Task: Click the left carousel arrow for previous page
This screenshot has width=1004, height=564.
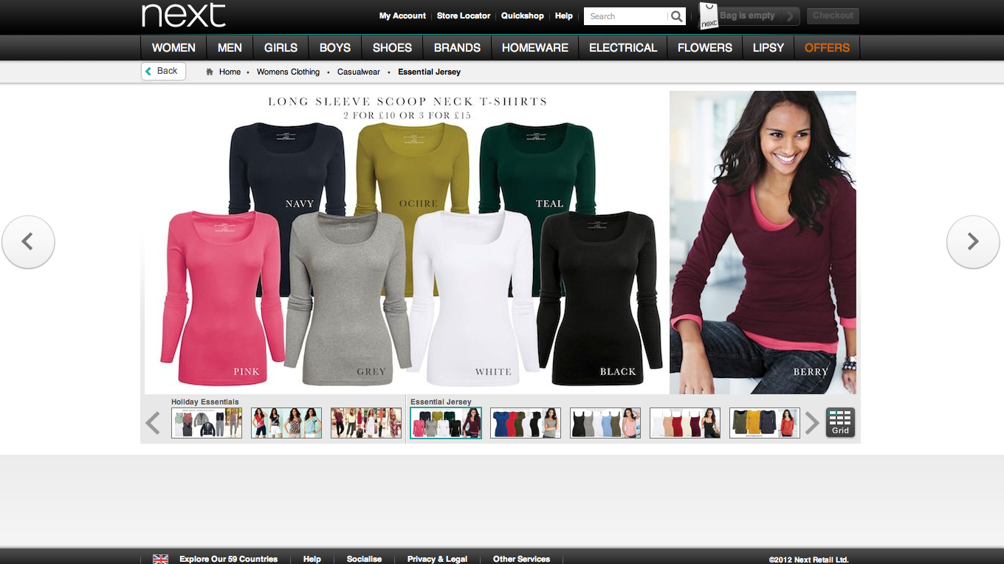Action: click(x=29, y=241)
